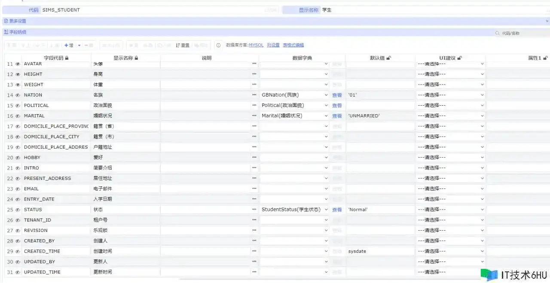Click the lock icon beside 字段代码 header

pos(67,58)
